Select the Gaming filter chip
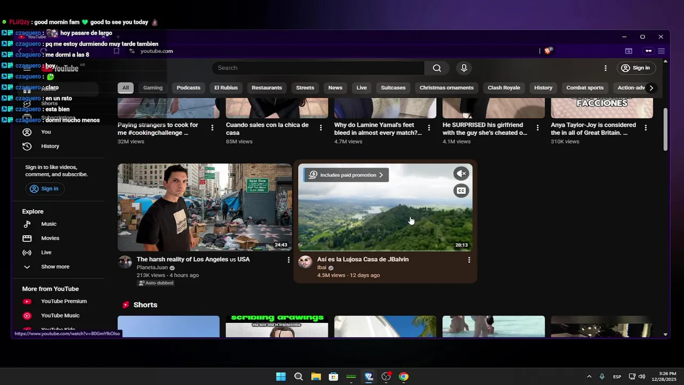 click(x=153, y=88)
